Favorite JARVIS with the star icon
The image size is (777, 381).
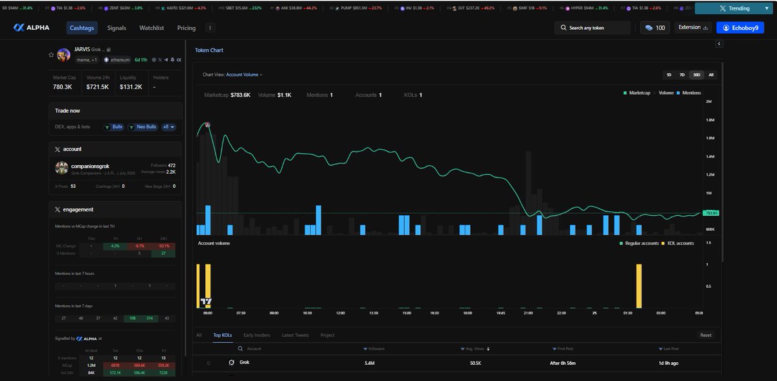coord(51,56)
